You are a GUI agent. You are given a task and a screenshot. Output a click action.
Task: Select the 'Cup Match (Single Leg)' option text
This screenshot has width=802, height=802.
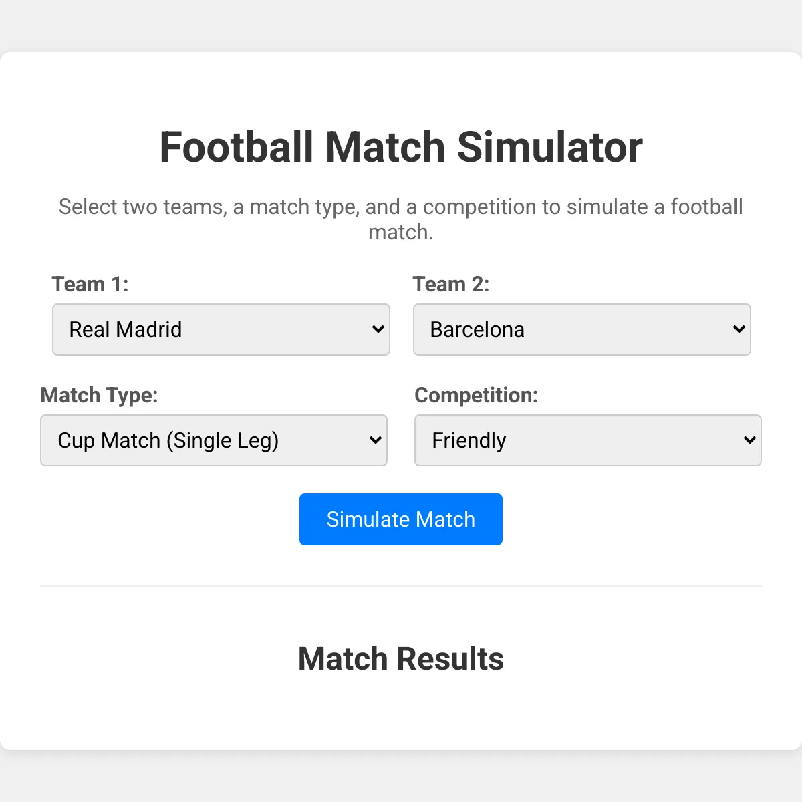[x=168, y=441]
